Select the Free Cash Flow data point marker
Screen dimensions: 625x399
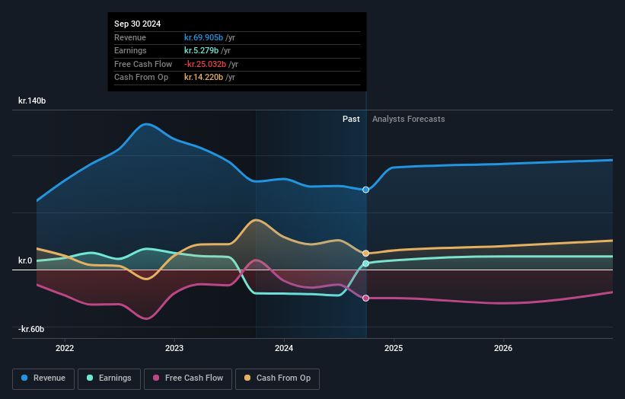pos(366,298)
